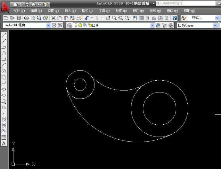This screenshot has height=169, width=221.
Task: Click the Zoom Realtime magnifier icon
Action: (x=114, y=18)
